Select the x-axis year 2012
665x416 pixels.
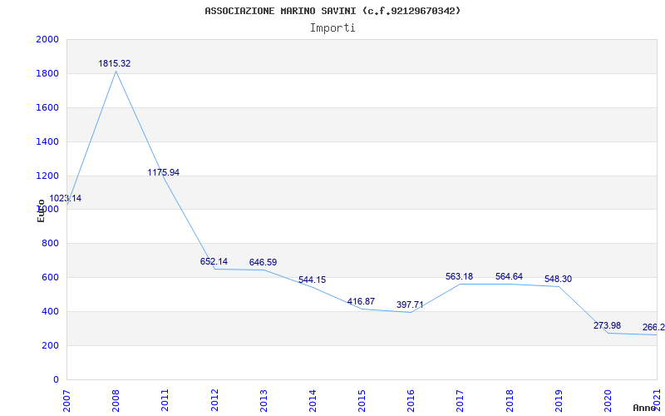[x=214, y=400]
